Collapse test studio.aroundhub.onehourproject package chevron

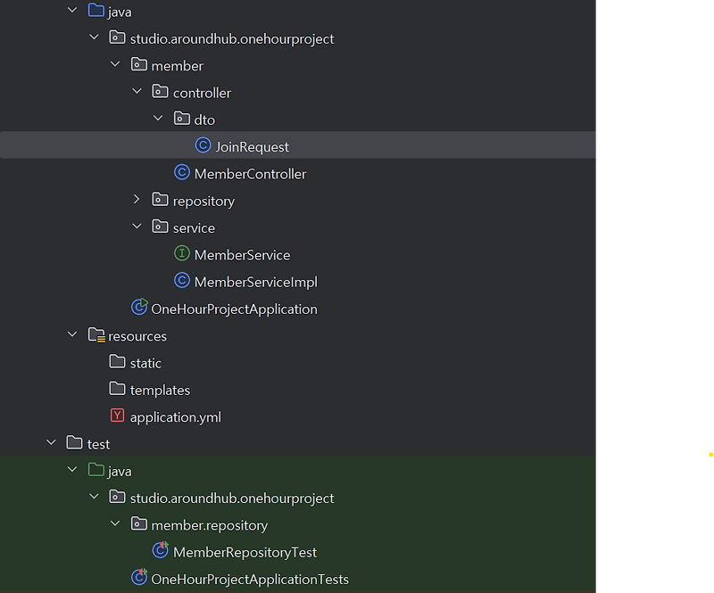pos(94,496)
